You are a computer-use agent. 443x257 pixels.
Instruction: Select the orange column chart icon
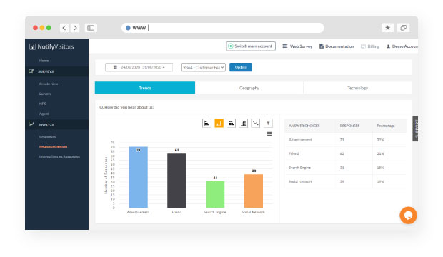(x=219, y=123)
